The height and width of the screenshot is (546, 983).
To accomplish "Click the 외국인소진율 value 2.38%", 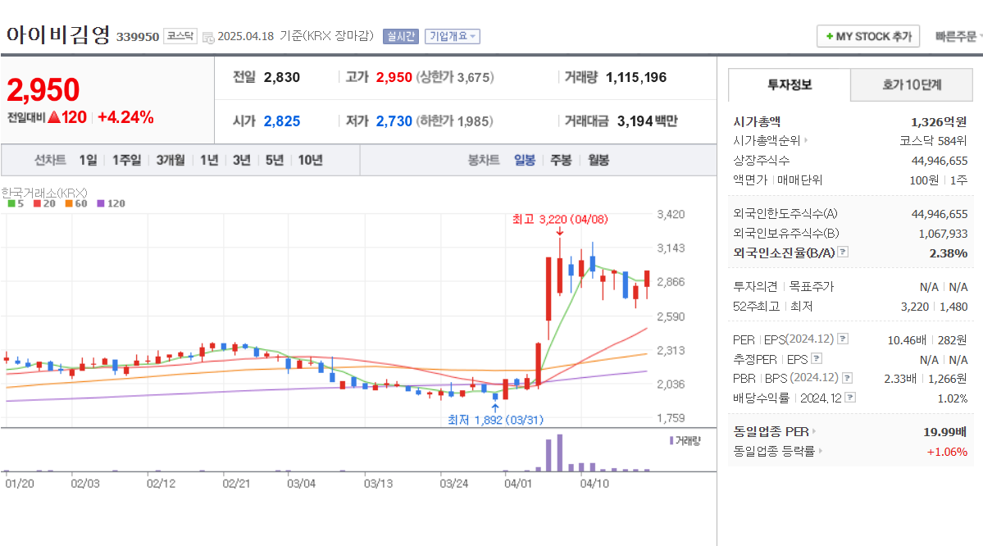I will (948, 253).
